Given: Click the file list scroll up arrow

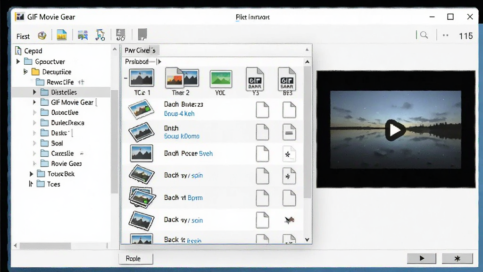Looking at the screenshot, I should click(307, 62).
